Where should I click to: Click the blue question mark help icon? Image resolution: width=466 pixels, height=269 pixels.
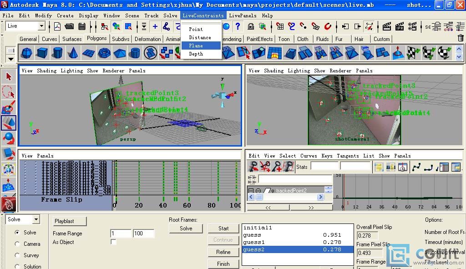coord(238,26)
